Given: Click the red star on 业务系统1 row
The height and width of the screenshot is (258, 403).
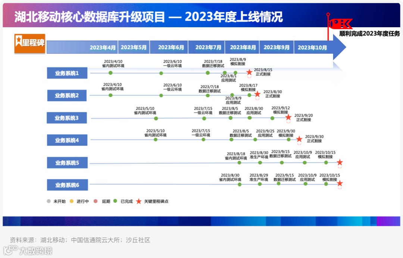Looking at the screenshot, I should coord(249,72).
